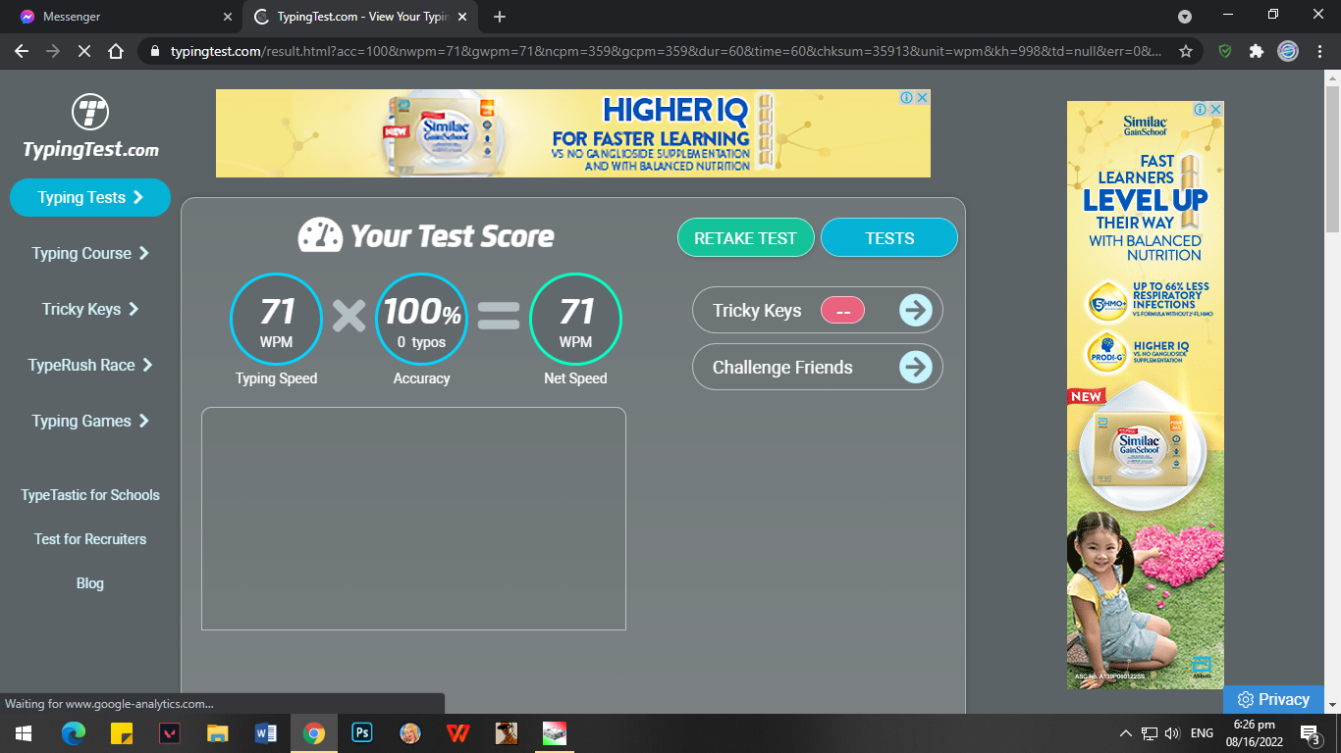This screenshot has width=1341, height=753.
Task: Close the Messenger tab
Action: (228, 17)
